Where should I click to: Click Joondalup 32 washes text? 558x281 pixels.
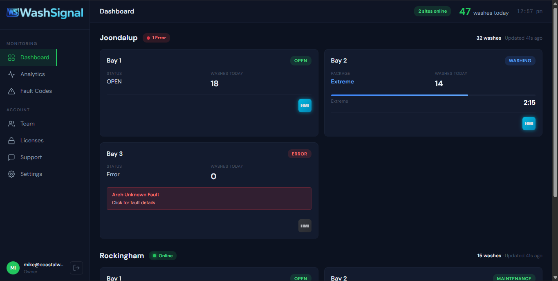(489, 38)
